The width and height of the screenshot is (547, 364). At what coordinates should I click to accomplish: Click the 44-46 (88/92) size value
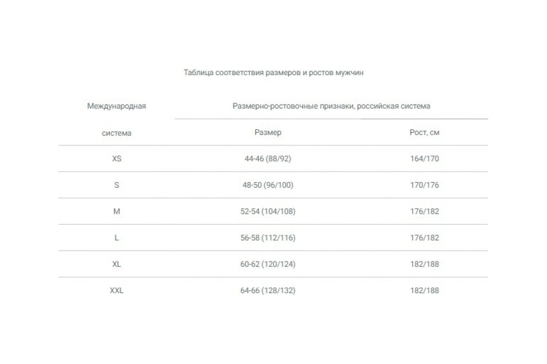point(268,159)
